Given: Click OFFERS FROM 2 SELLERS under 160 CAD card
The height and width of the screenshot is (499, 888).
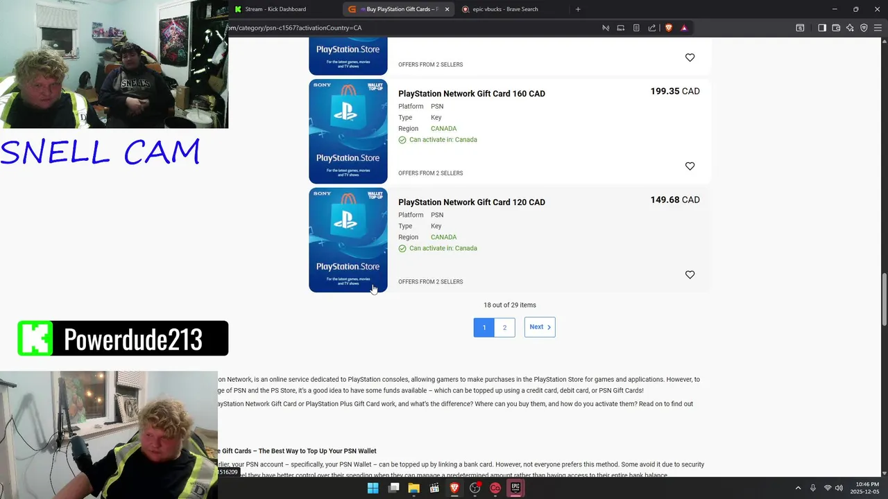Looking at the screenshot, I should 430,173.
